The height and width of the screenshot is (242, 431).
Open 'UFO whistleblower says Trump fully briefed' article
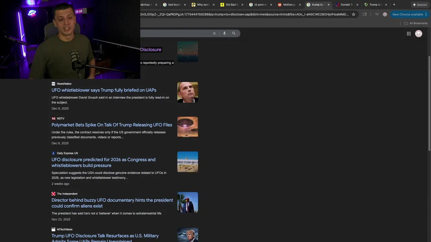coord(104,90)
